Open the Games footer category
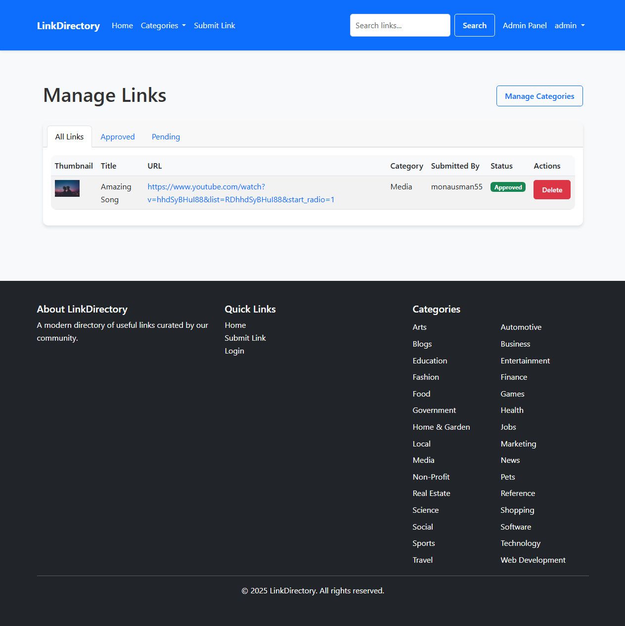Screen dimensions: 625x626 click(x=512, y=394)
